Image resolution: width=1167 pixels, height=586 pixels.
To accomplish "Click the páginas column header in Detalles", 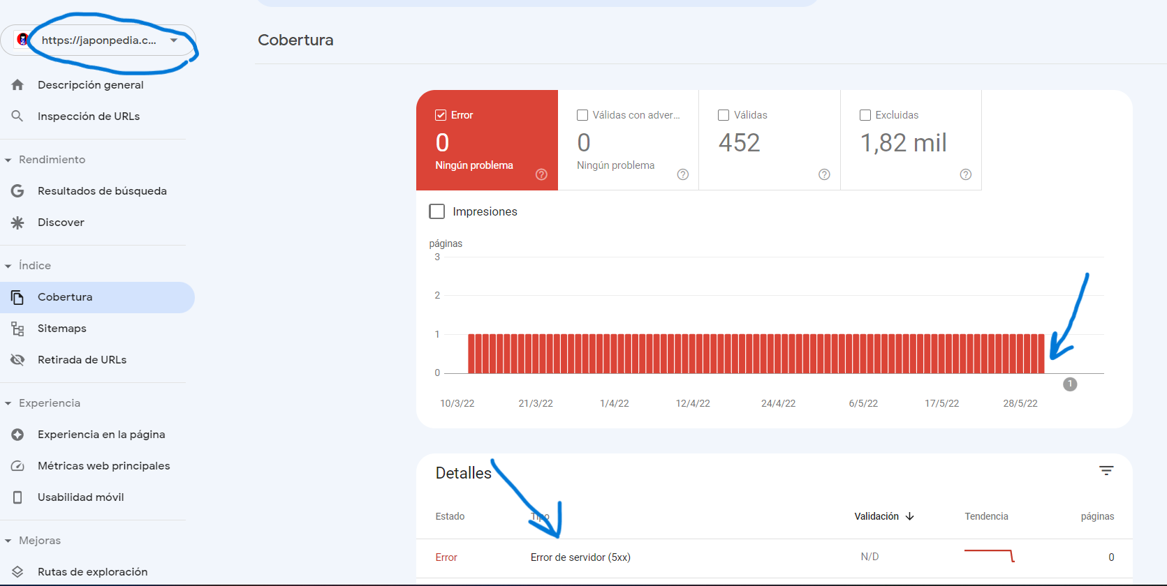I will click(1097, 516).
